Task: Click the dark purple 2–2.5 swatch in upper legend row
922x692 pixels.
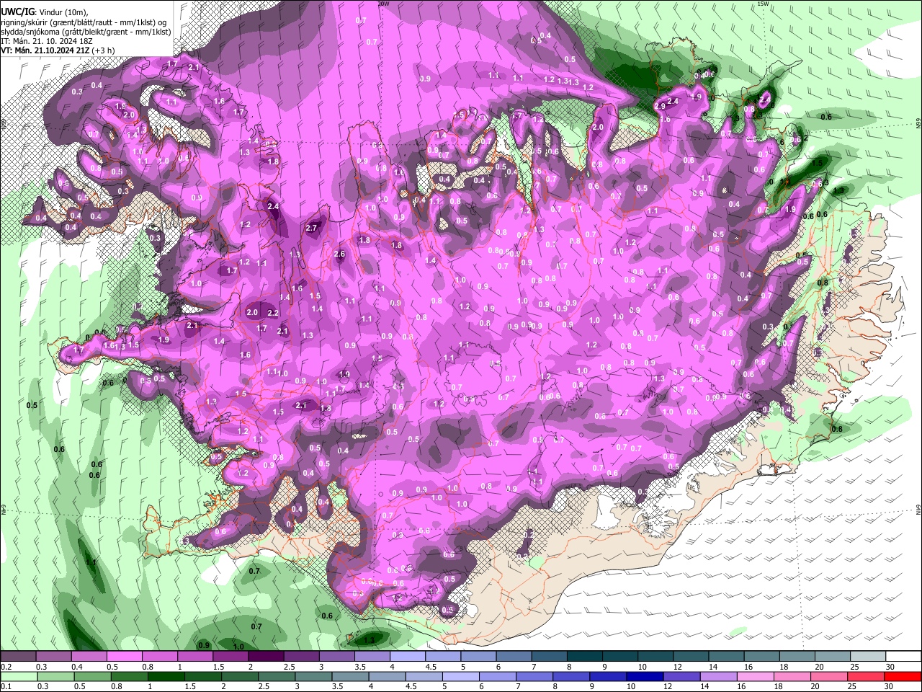Action: (x=266, y=657)
